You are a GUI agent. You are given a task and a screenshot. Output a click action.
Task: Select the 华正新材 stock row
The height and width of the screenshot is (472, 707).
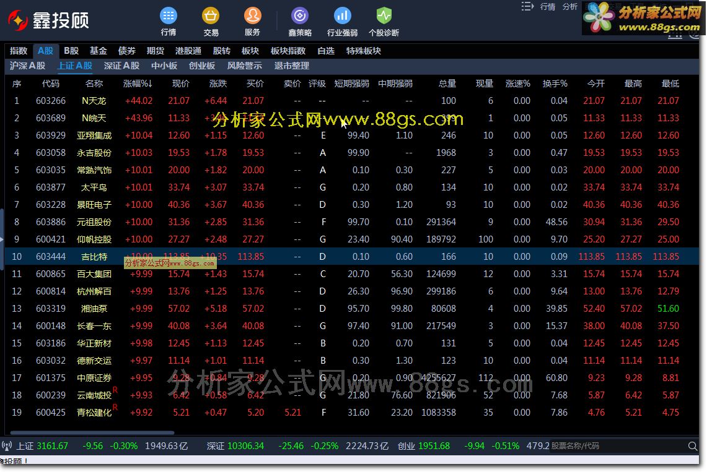[x=352, y=343]
